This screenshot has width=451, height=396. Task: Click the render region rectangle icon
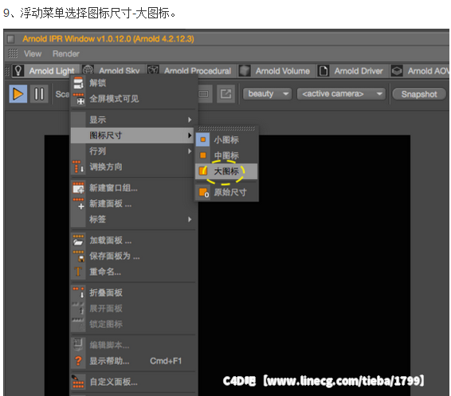pyautogui.click(x=204, y=94)
